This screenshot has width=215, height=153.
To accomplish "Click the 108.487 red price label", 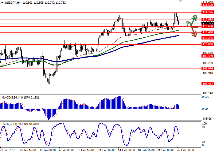I will pos(208,84).
